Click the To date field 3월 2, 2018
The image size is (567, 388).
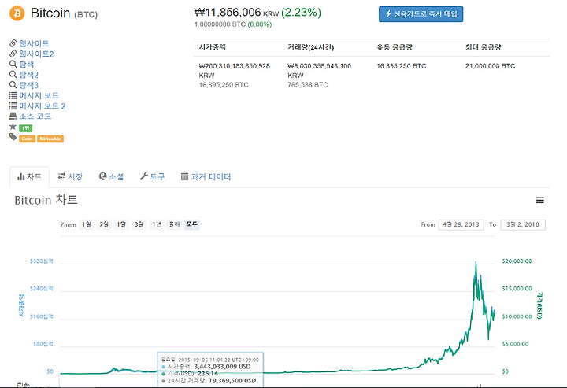tap(523, 225)
